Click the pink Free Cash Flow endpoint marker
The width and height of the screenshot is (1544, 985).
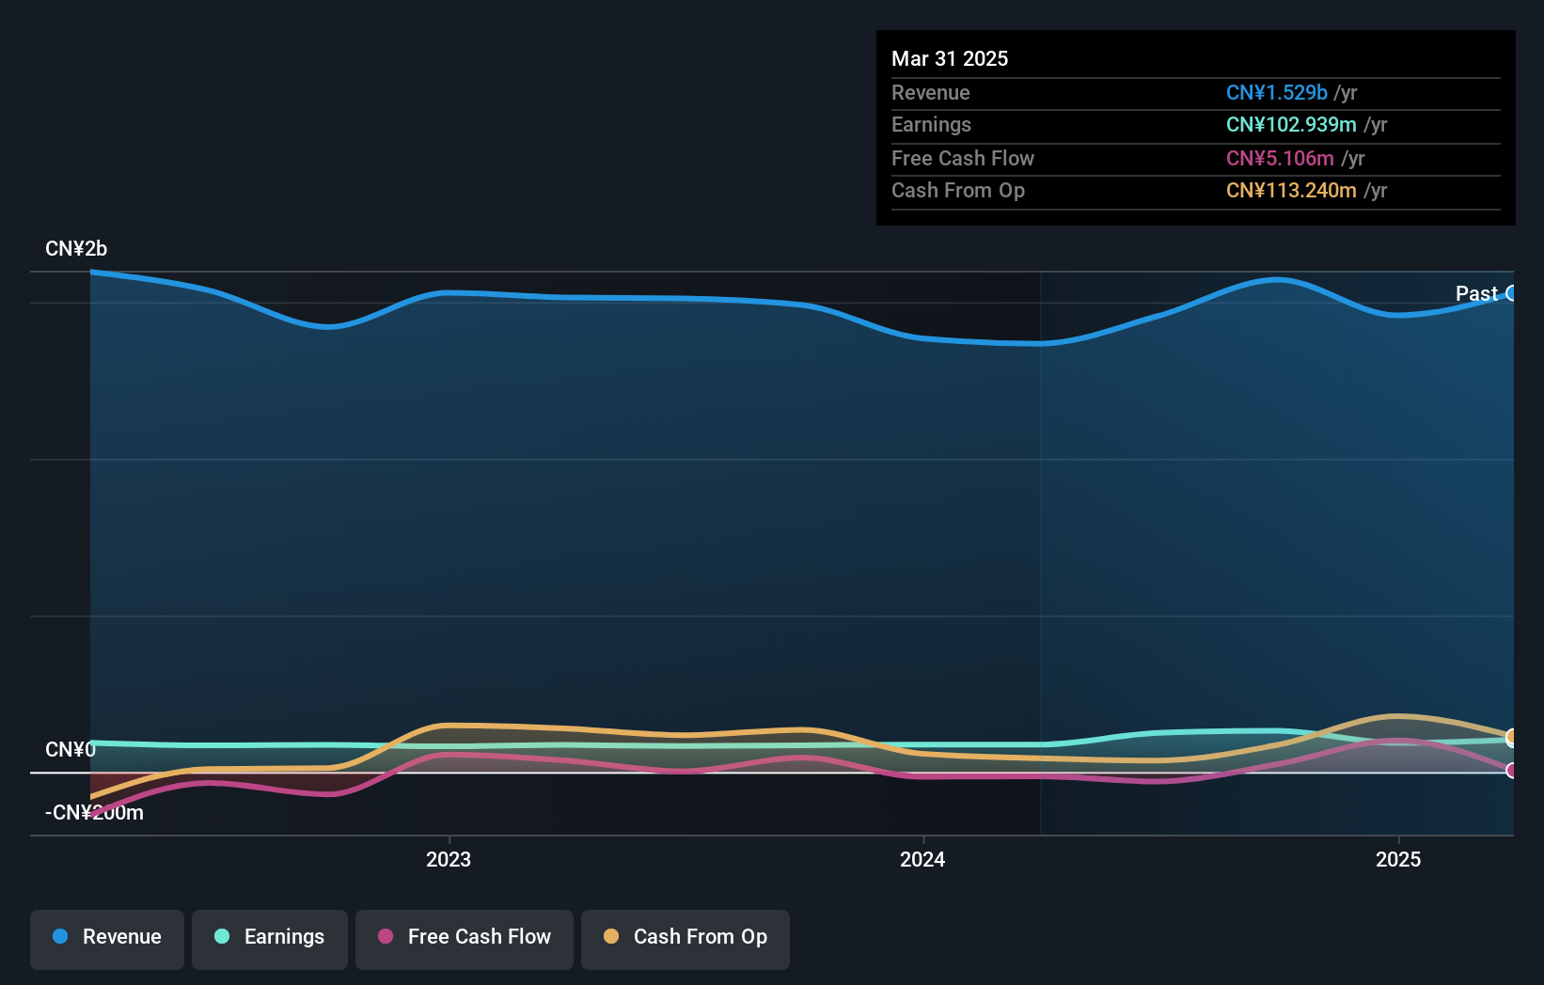[1512, 770]
